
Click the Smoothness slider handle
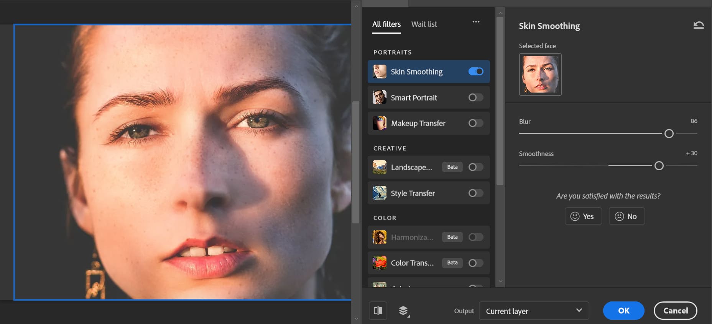[x=659, y=166]
